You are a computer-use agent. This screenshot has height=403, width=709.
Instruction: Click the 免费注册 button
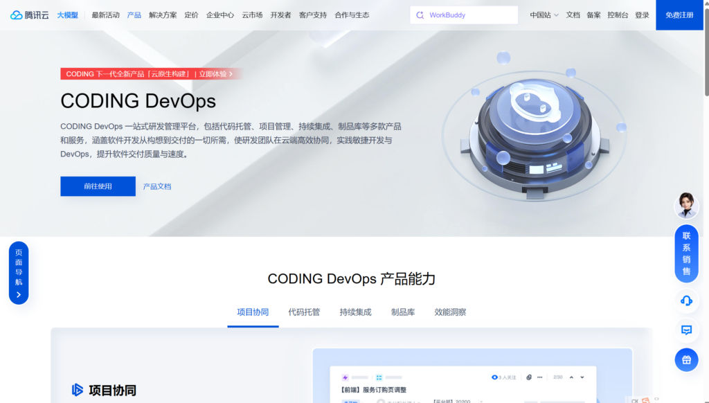coord(679,15)
